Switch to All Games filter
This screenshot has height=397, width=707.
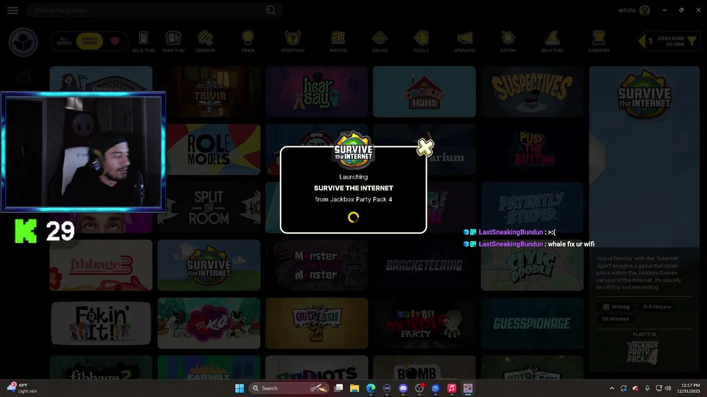[x=64, y=42]
